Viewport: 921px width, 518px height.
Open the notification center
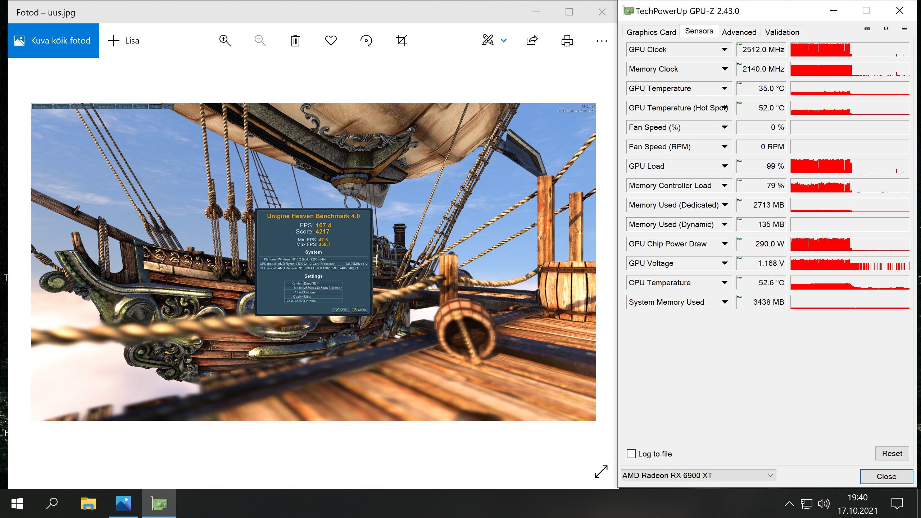[x=897, y=504]
